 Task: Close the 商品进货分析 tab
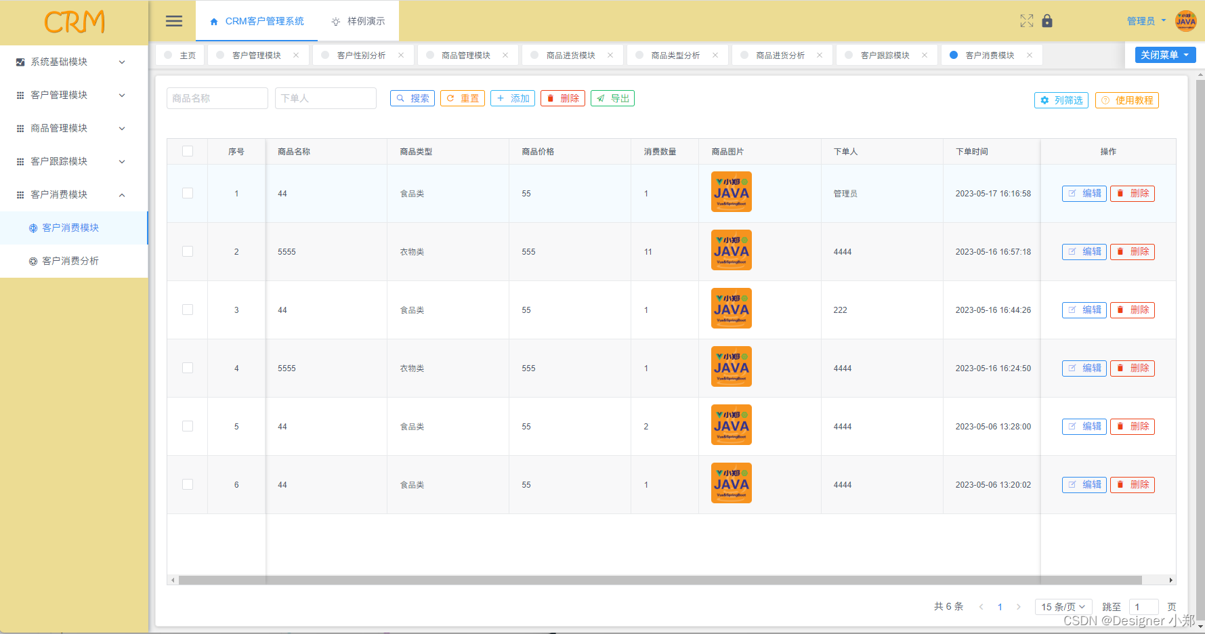pos(820,56)
